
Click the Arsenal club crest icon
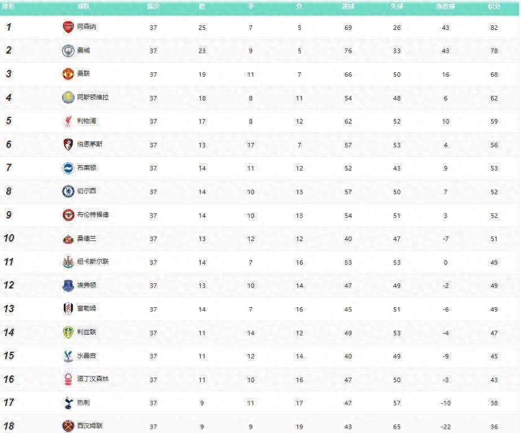tap(68, 27)
